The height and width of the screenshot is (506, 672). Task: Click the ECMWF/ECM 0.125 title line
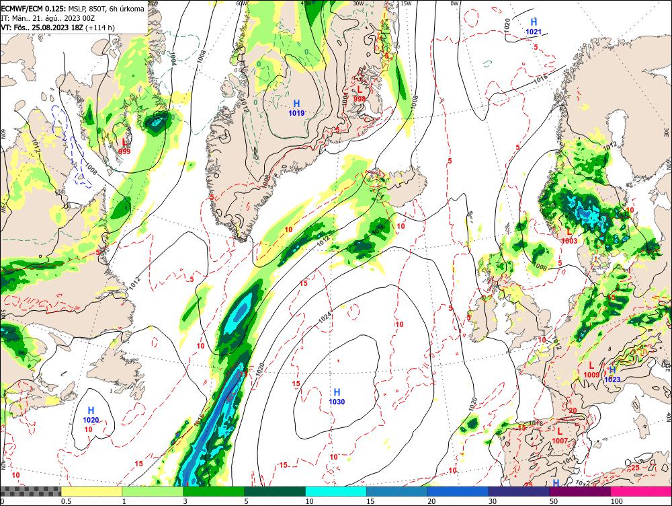tap(73, 9)
